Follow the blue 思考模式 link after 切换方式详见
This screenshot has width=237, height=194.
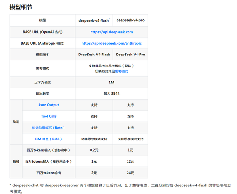point(121,71)
